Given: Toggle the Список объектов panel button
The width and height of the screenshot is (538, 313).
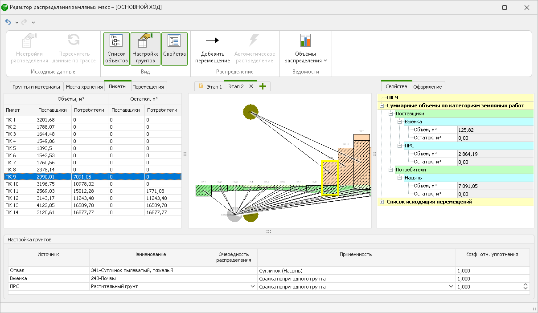Looking at the screenshot, I should [116, 49].
